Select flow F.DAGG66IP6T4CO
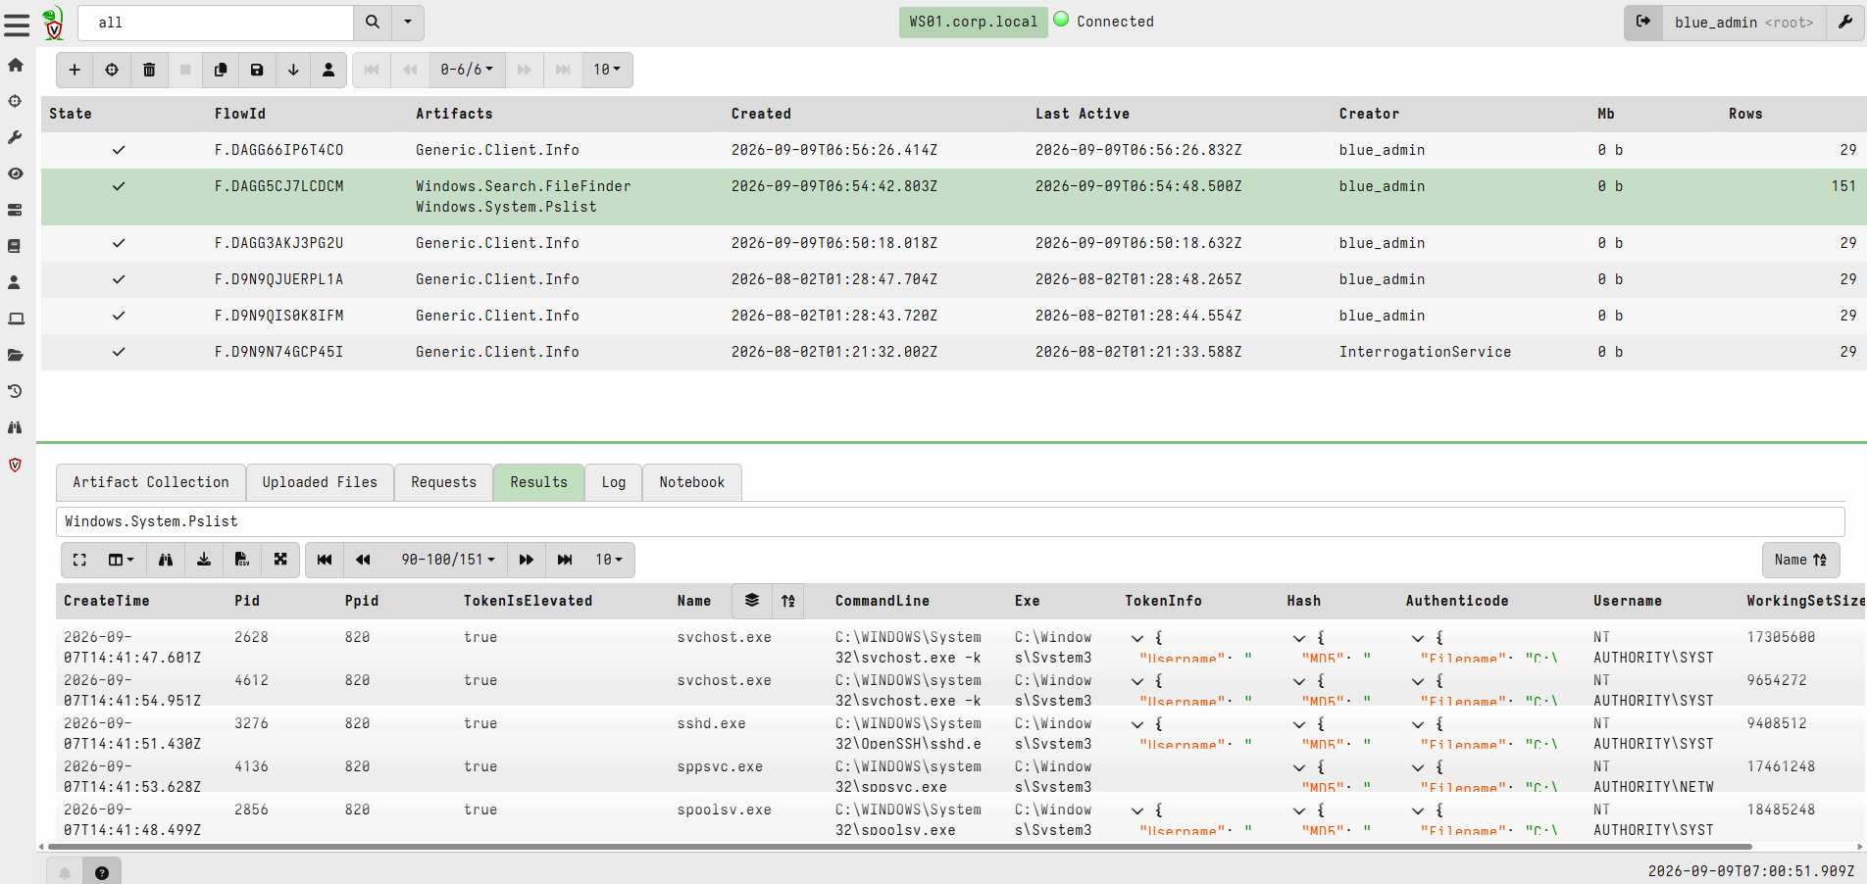This screenshot has width=1867, height=884. click(953, 150)
